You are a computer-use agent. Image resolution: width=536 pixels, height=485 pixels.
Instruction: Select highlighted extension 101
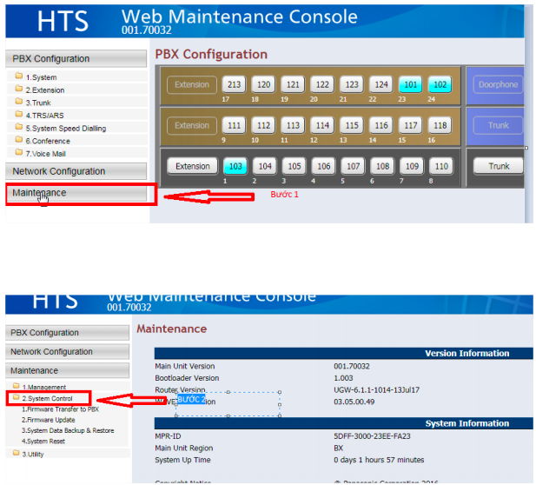pyautogui.click(x=411, y=84)
